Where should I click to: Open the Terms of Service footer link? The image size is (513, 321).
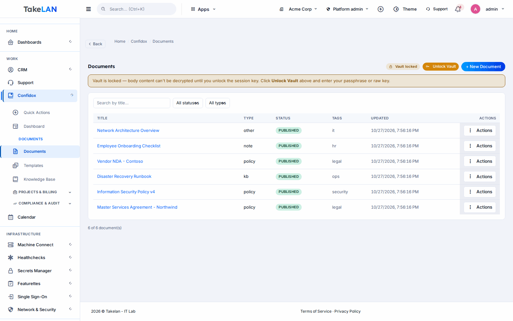tap(316, 311)
